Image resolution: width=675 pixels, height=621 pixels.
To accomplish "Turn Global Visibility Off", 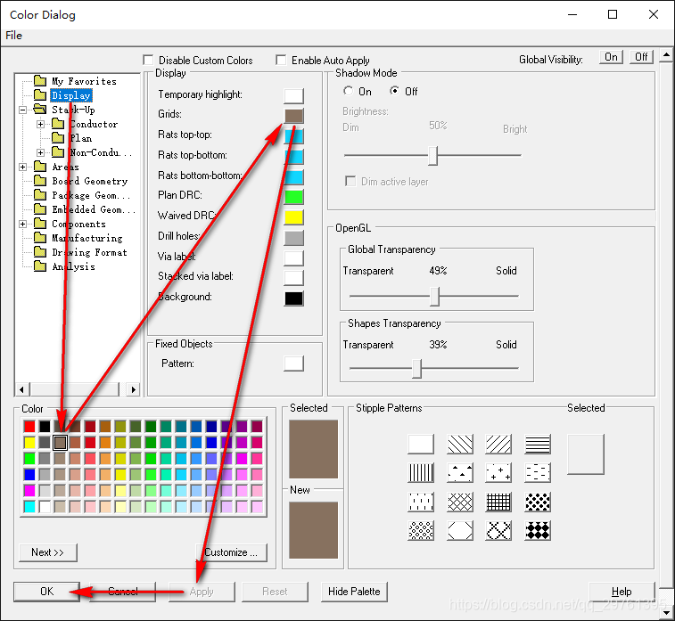I will [641, 57].
